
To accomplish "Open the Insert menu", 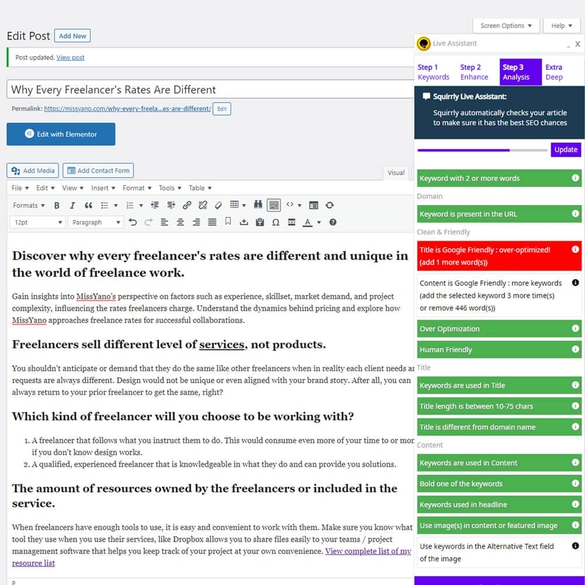I will click(x=103, y=188).
